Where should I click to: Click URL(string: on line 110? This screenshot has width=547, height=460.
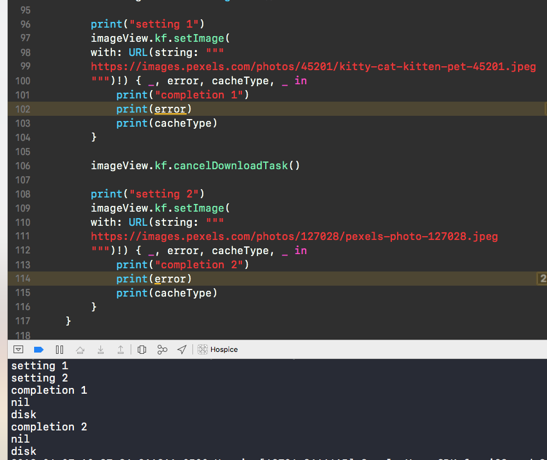(x=163, y=222)
